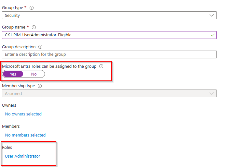Click the Owners section label
The height and width of the screenshot is (167, 234).
pos(9,105)
